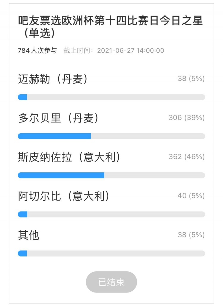Click the 38 (5%) count for 其他
Viewport: 223px width, 305px height.
click(x=191, y=235)
